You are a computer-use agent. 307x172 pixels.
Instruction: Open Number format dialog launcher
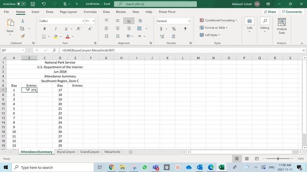tap(190, 43)
